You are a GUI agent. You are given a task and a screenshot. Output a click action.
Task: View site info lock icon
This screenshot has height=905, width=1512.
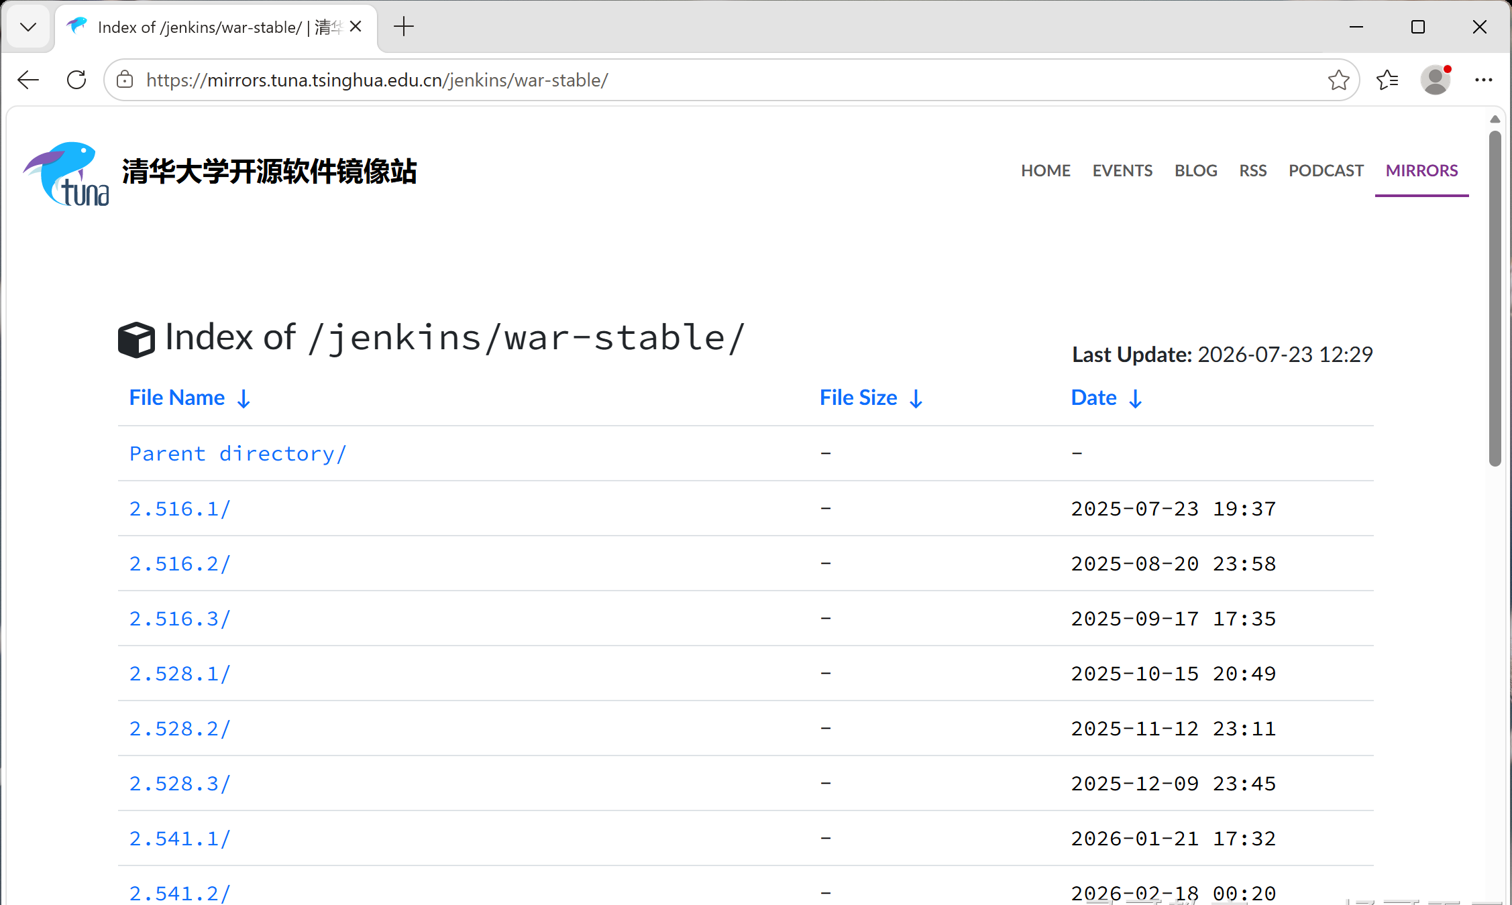[125, 80]
